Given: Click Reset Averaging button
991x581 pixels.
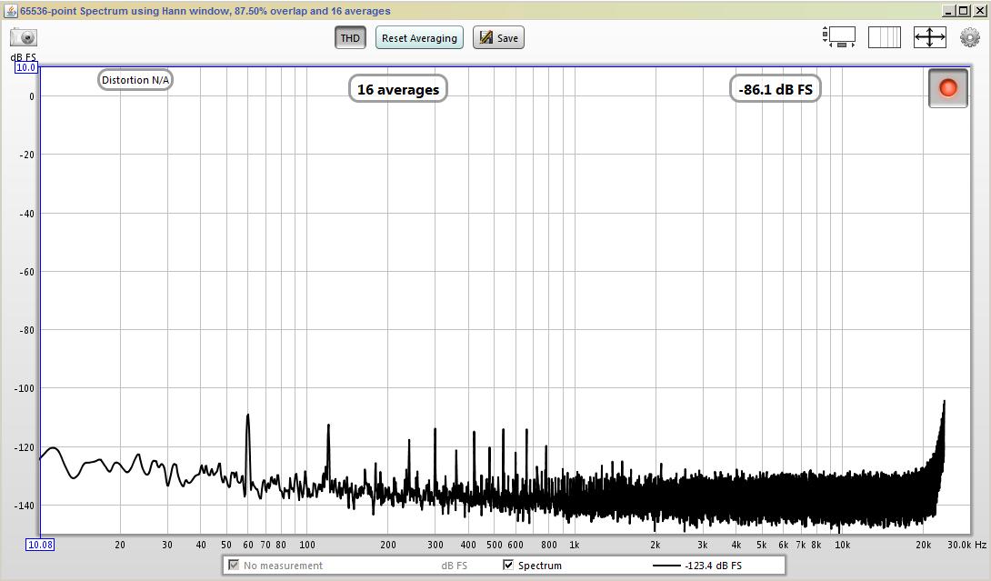Looking at the screenshot, I should click(419, 38).
